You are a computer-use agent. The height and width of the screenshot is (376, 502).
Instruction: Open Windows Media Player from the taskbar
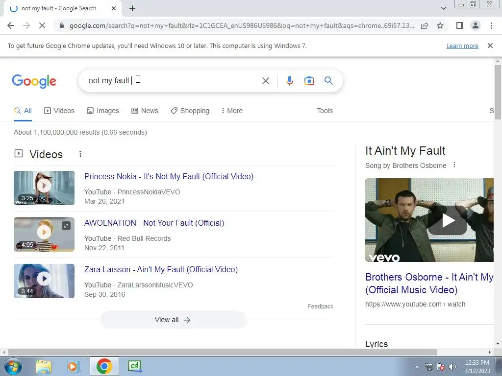[73, 366]
